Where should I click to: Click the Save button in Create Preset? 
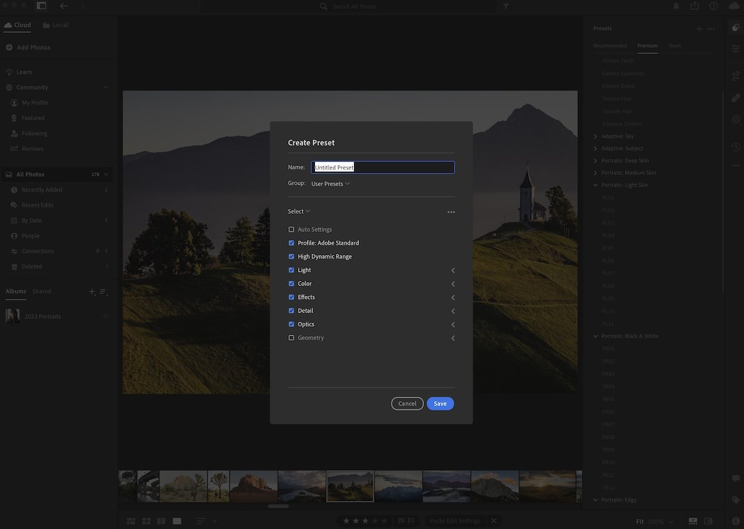[440, 403]
